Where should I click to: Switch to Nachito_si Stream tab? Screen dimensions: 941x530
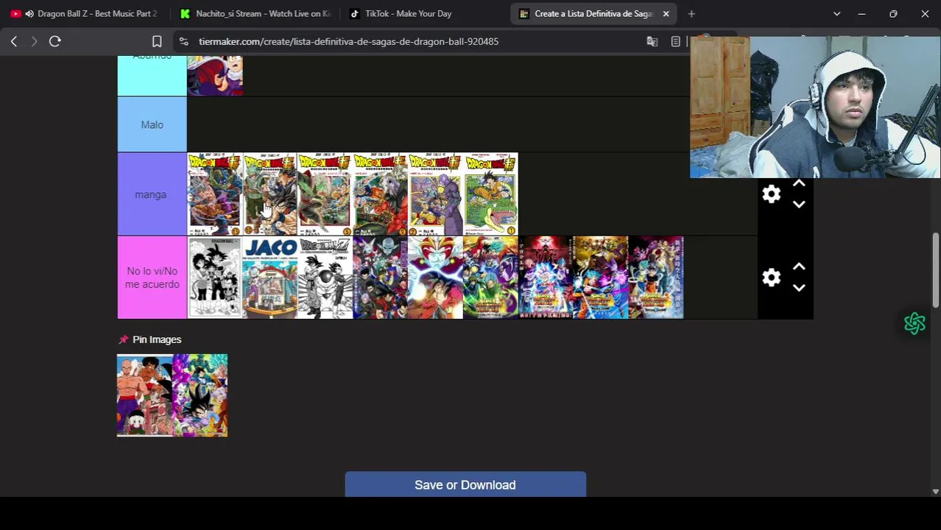click(255, 13)
